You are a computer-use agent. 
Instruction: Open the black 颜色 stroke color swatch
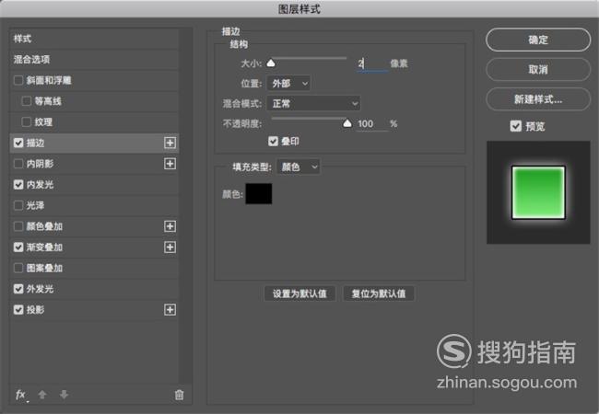[259, 193]
